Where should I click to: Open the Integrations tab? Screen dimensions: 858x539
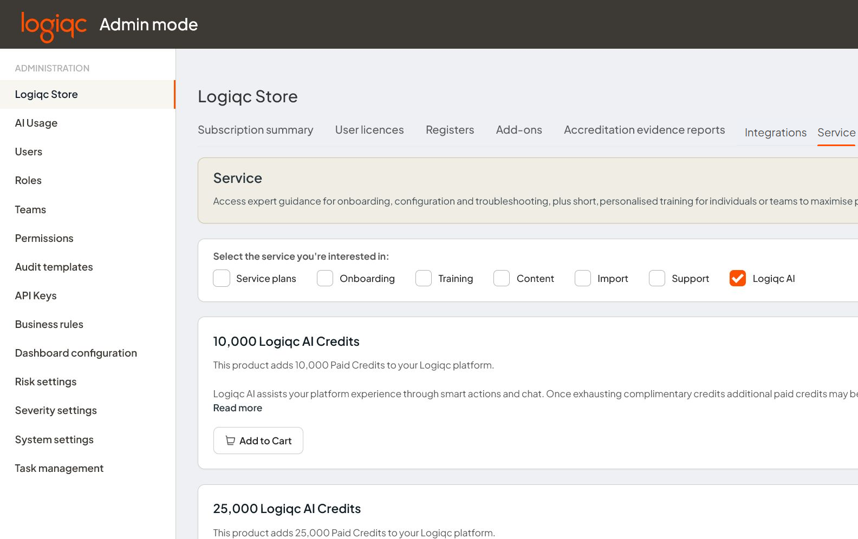[775, 133]
